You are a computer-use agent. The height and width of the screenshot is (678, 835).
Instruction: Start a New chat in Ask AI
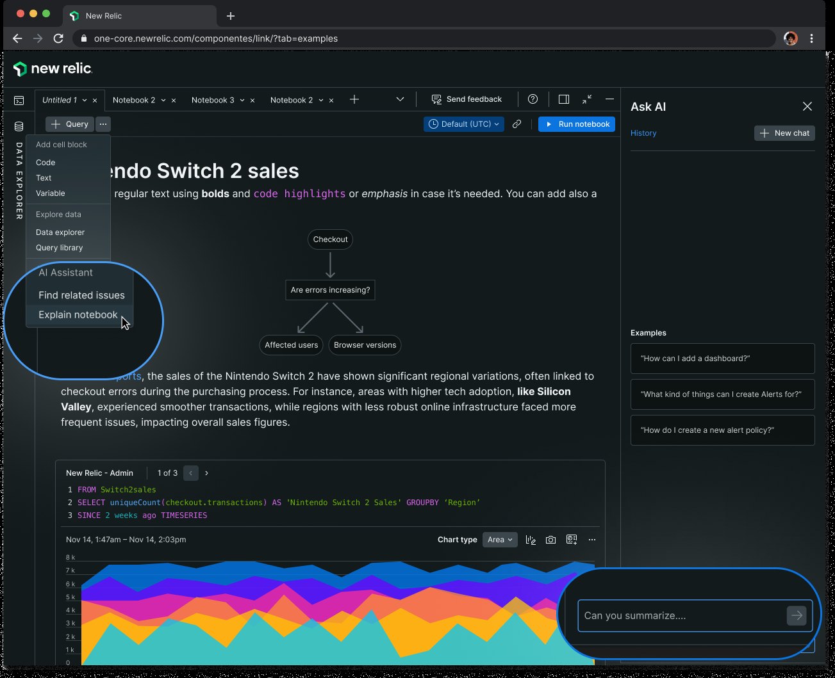pos(784,133)
